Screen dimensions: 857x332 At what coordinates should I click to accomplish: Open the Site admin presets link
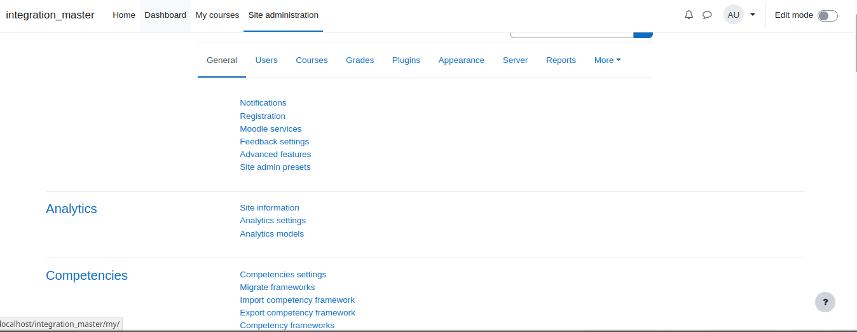click(x=275, y=167)
